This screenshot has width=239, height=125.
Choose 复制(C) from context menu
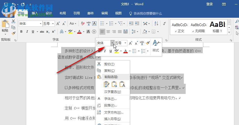point(113,71)
